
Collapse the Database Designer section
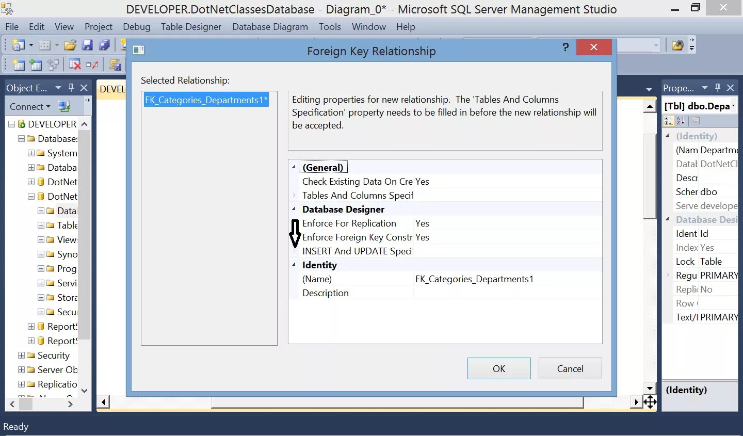click(294, 209)
